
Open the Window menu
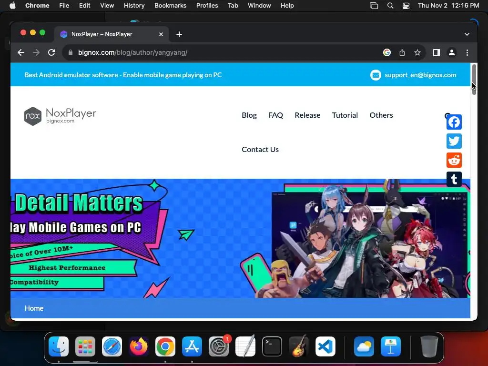259,6
